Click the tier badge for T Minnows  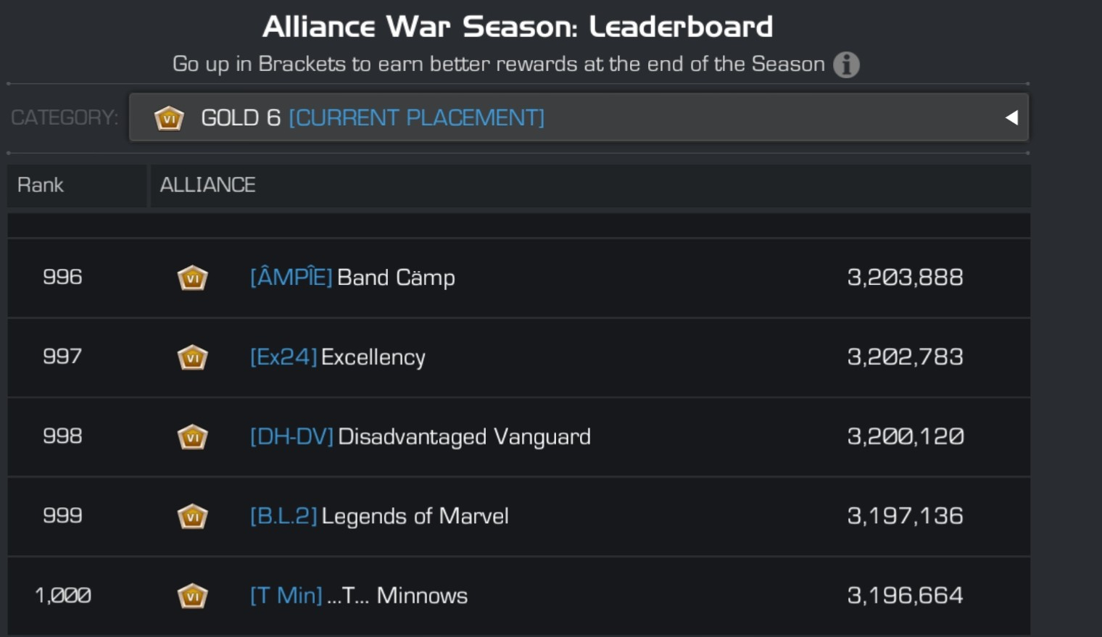coord(192,596)
